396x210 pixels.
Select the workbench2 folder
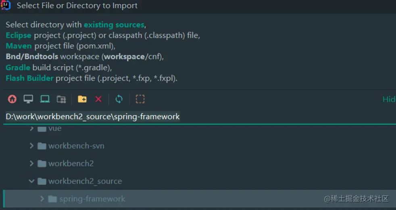coord(71,164)
